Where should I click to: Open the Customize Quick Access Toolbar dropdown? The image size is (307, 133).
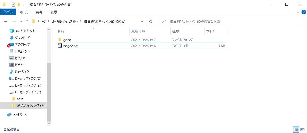[24, 5]
